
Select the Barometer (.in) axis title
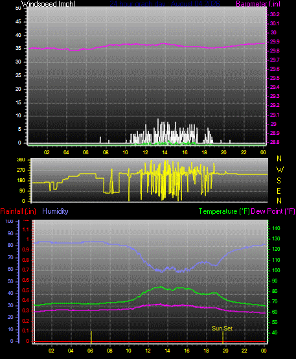(258, 4)
